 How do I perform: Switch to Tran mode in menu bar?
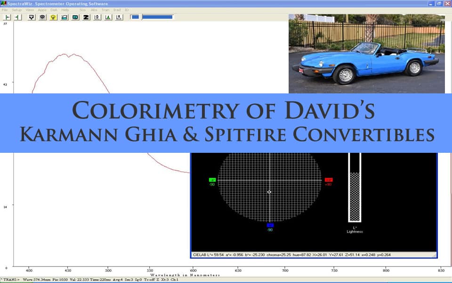coord(105,10)
